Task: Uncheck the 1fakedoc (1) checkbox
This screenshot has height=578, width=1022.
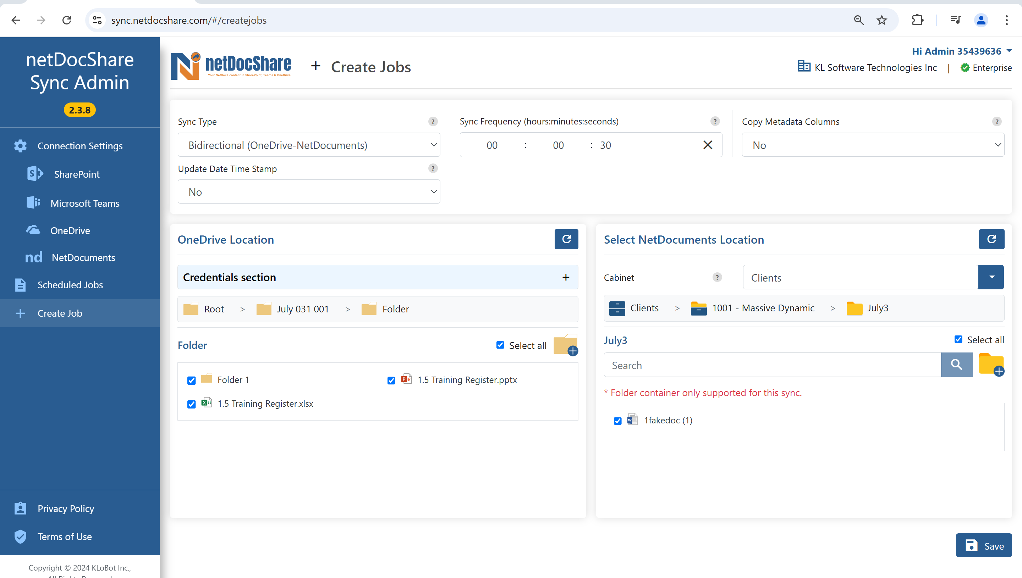Action: [x=618, y=421]
